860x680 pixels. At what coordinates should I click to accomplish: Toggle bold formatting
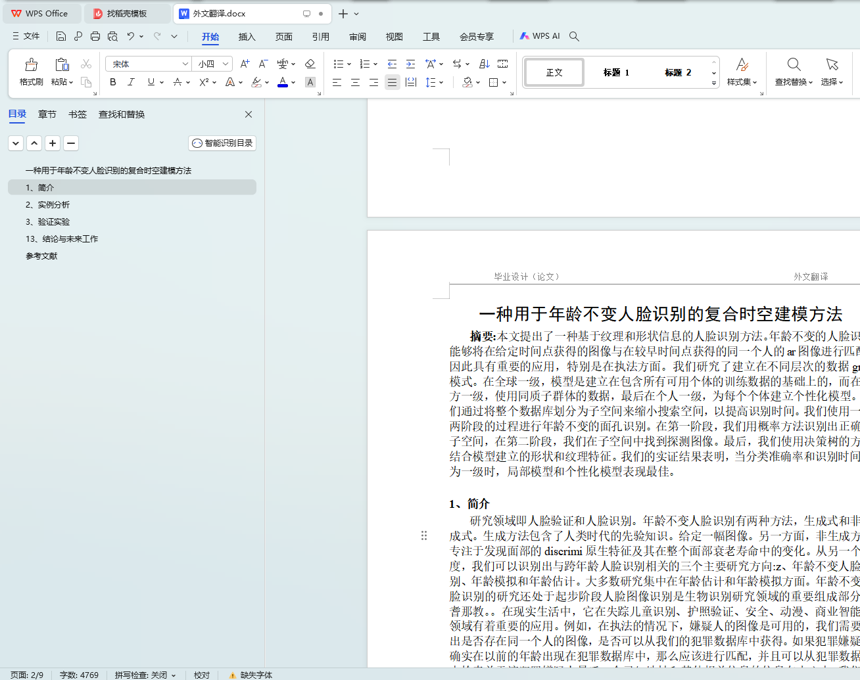click(x=113, y=82)
